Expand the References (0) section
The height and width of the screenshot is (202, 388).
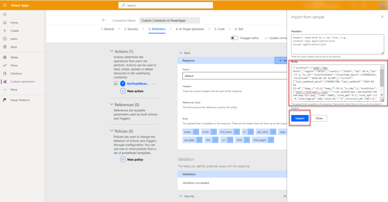tap(111, 104)
